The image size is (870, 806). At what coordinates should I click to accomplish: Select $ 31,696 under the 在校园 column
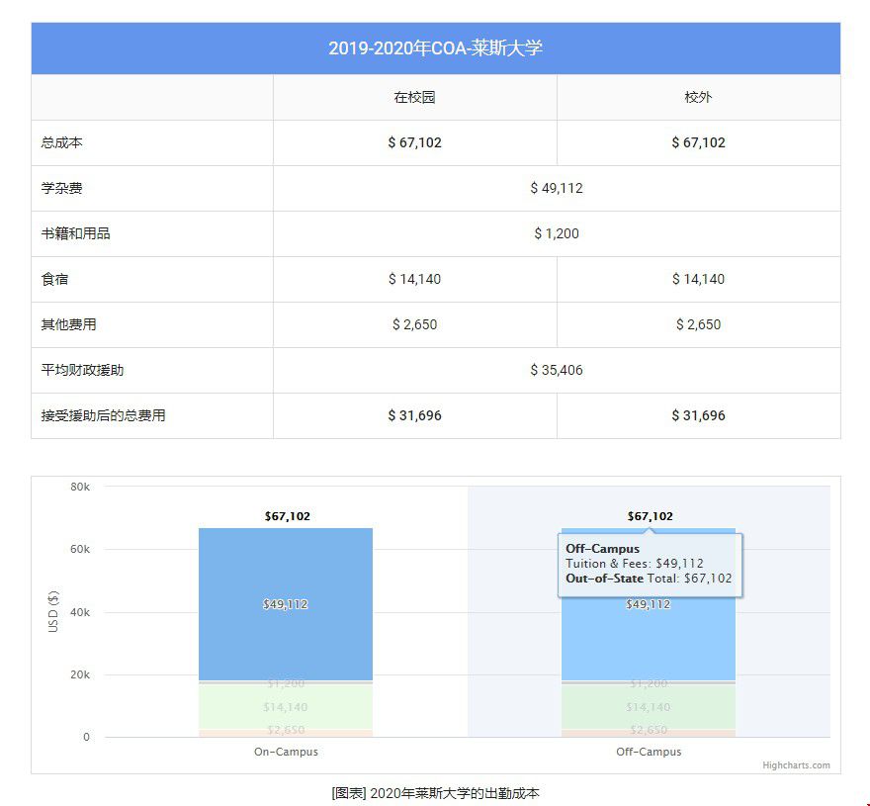[x=414, y=415]
